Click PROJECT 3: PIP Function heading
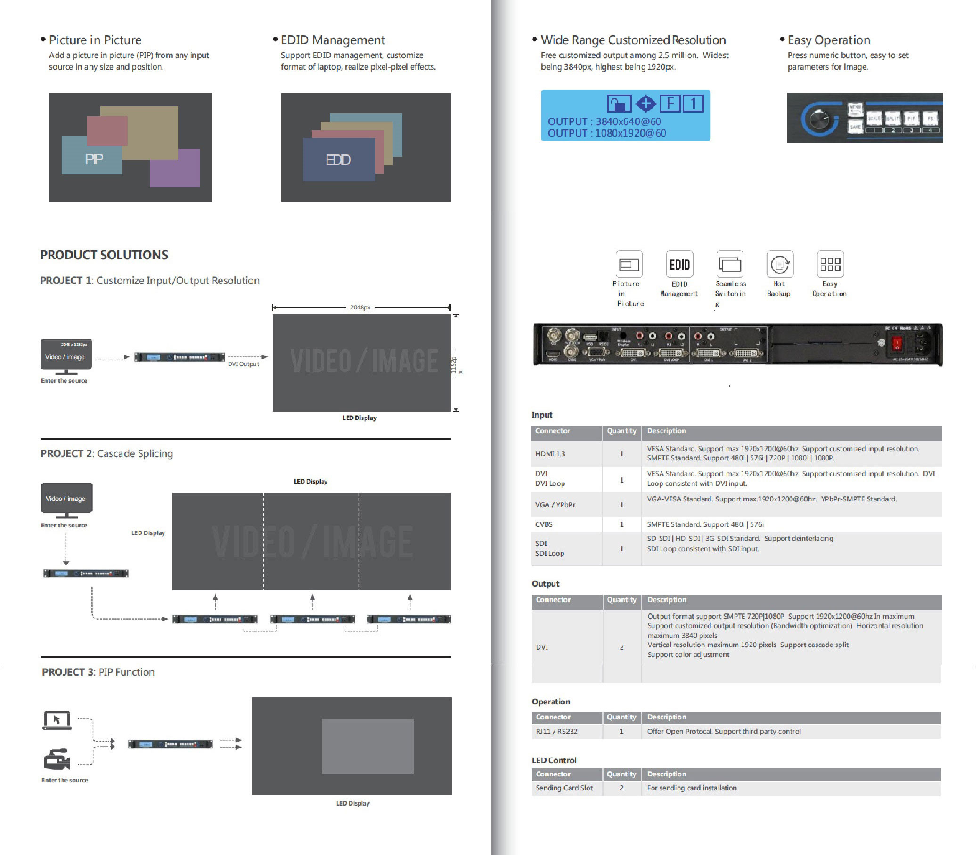This screenshot has height=855, width=980. 98,672
